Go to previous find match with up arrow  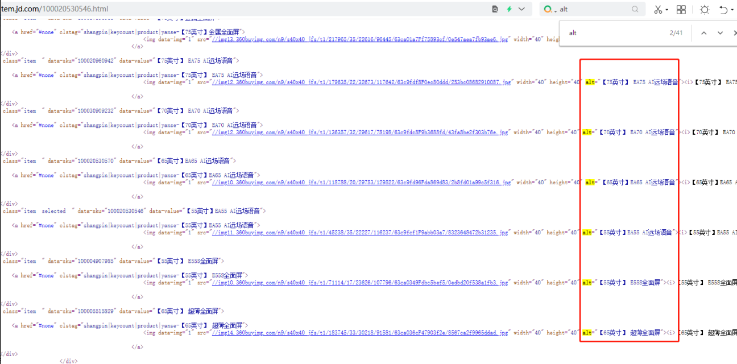704,33
